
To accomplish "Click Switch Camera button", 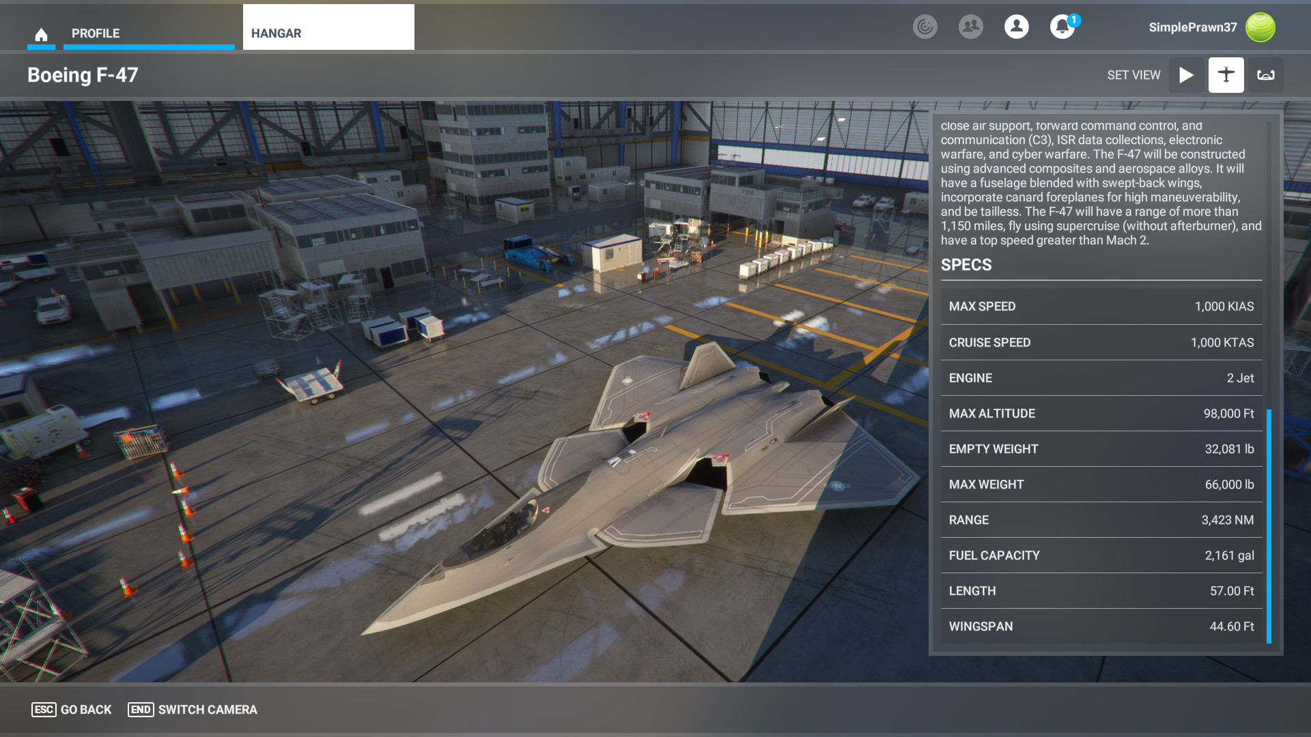I will click(193, 710).
